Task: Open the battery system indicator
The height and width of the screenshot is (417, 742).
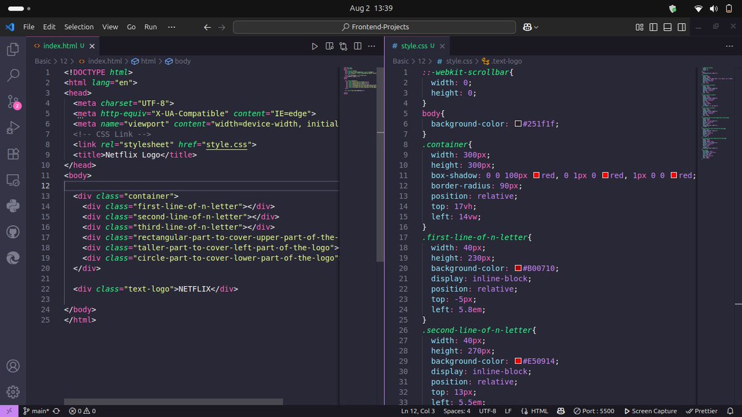Action: click(x=728, y=9)
